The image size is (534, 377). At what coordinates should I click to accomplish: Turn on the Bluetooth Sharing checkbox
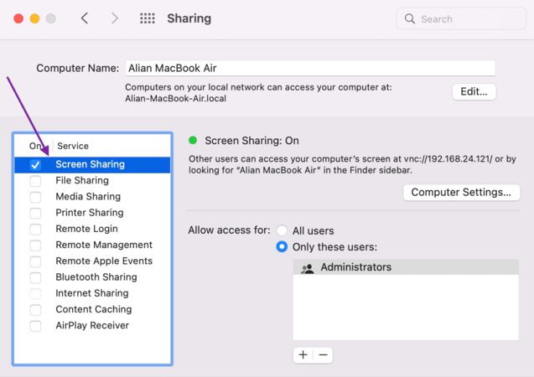tap(35, 277)
